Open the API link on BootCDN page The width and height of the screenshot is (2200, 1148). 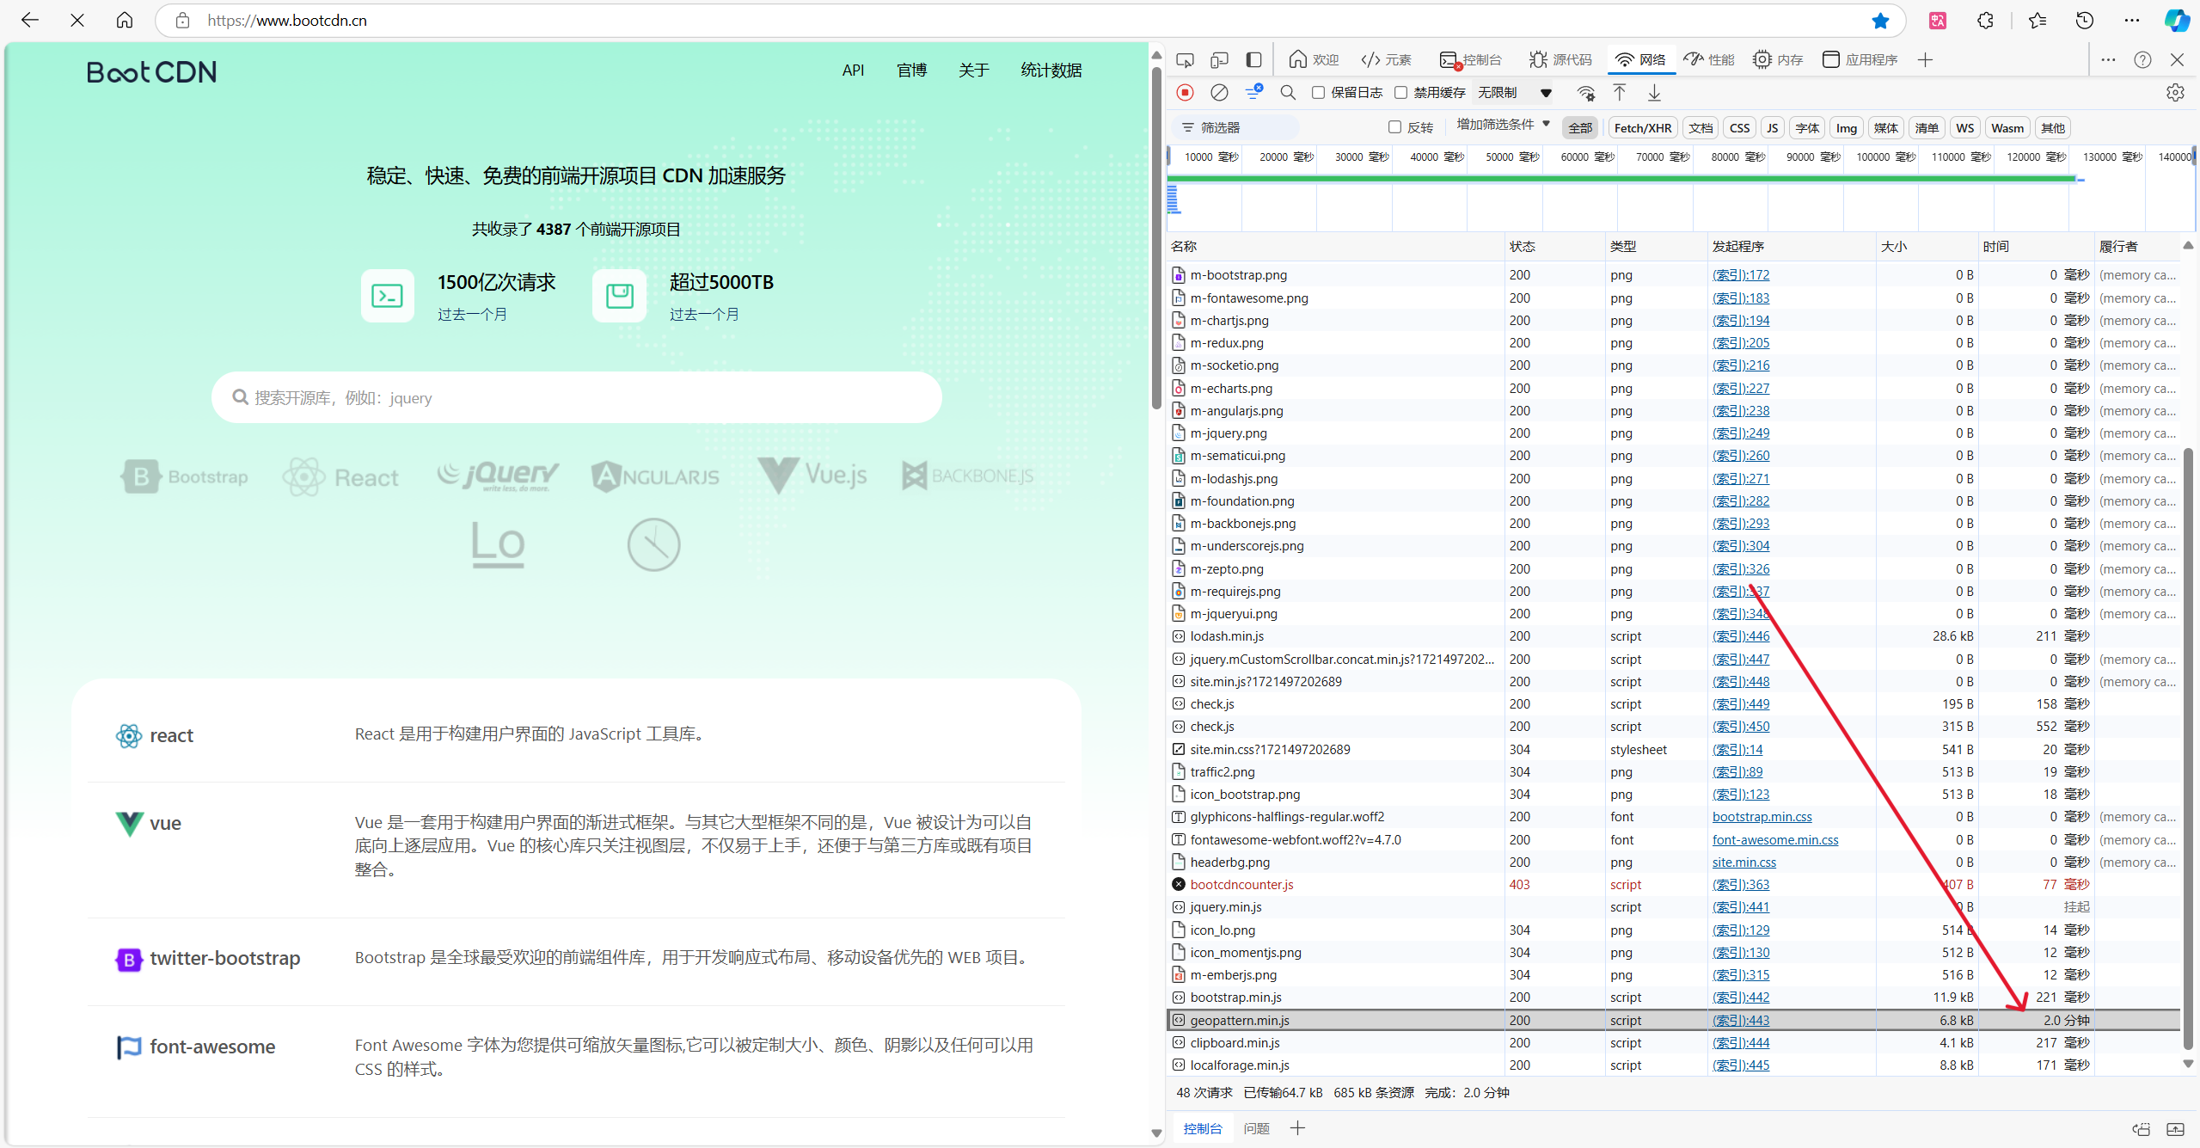click(853, 71)
